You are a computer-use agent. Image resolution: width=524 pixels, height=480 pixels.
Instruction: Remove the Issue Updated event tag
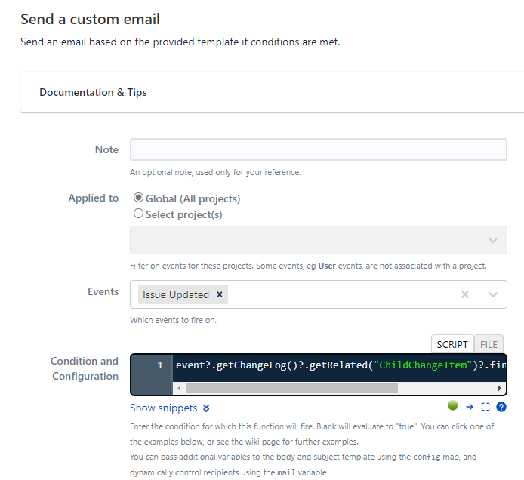coord(220,294)
